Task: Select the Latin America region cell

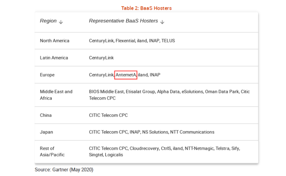Action: pyautogui.click(x=54, y=58)
